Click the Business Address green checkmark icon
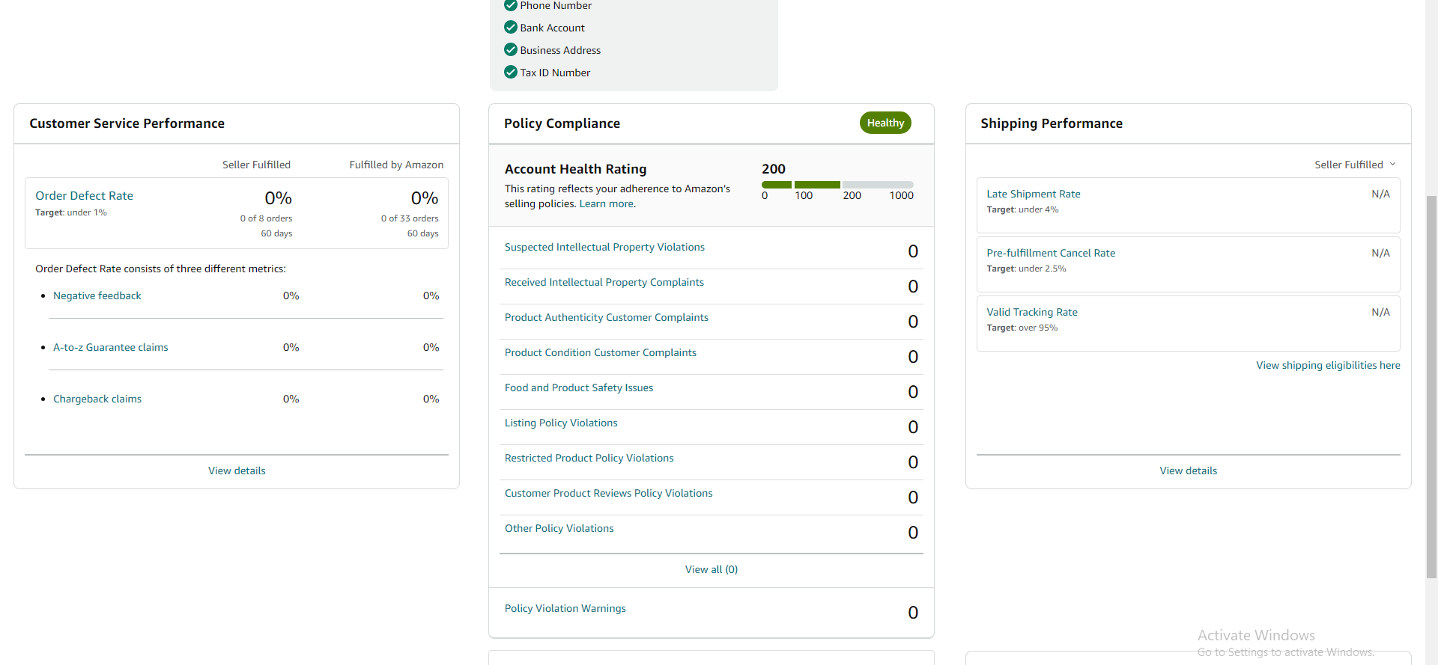The width and height of the screenshot is (1438, 665). tap(511, 49)
